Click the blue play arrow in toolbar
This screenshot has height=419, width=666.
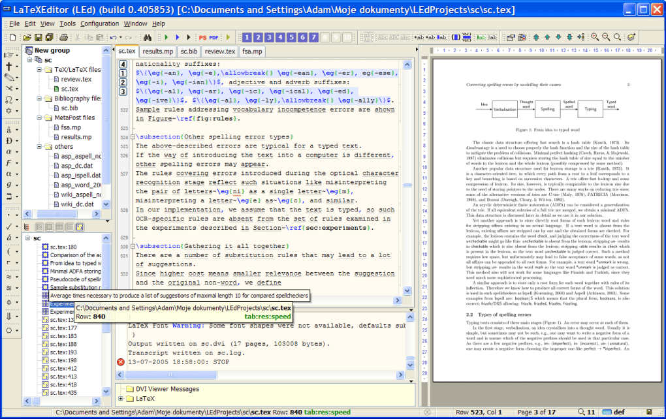coord(178,37)
